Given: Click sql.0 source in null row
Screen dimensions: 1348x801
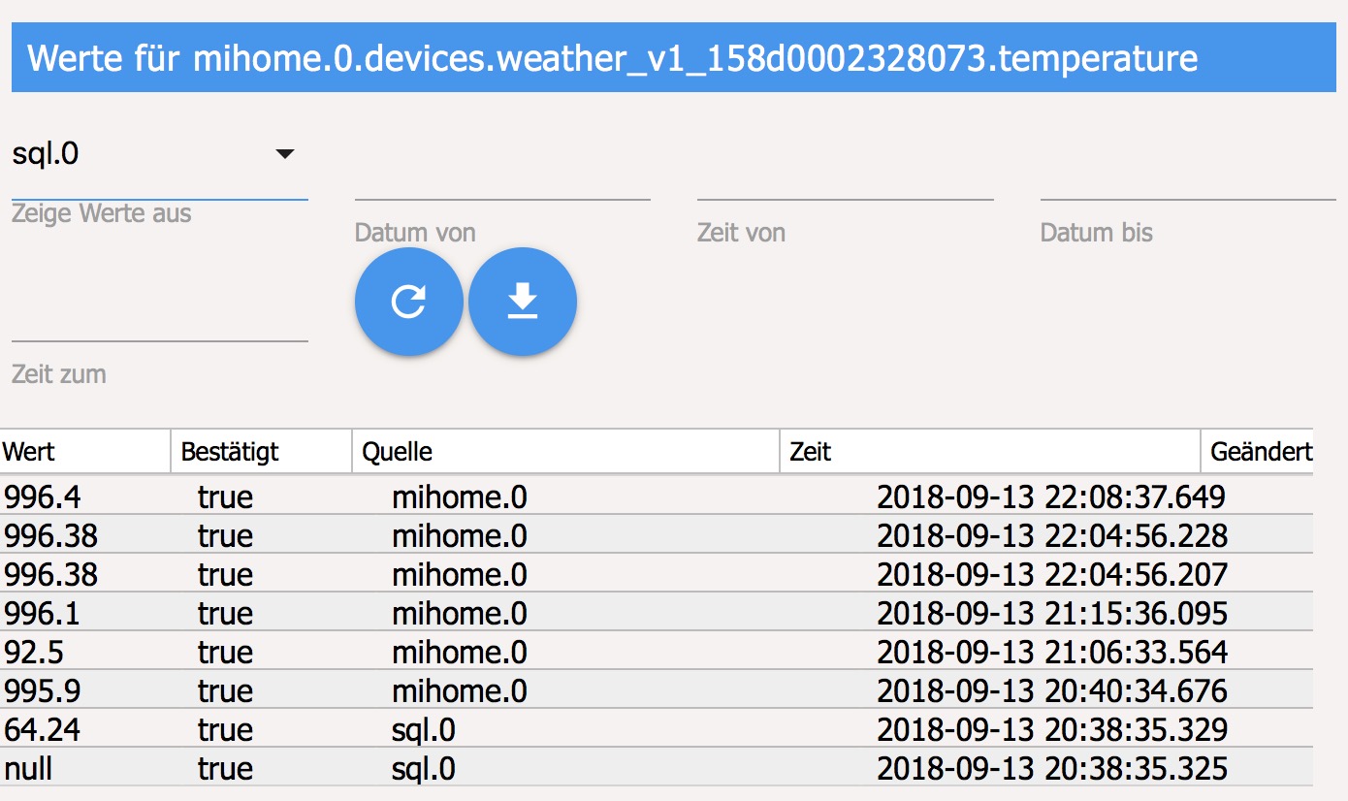Looking at the screenshot, I should tap(424, 768).
